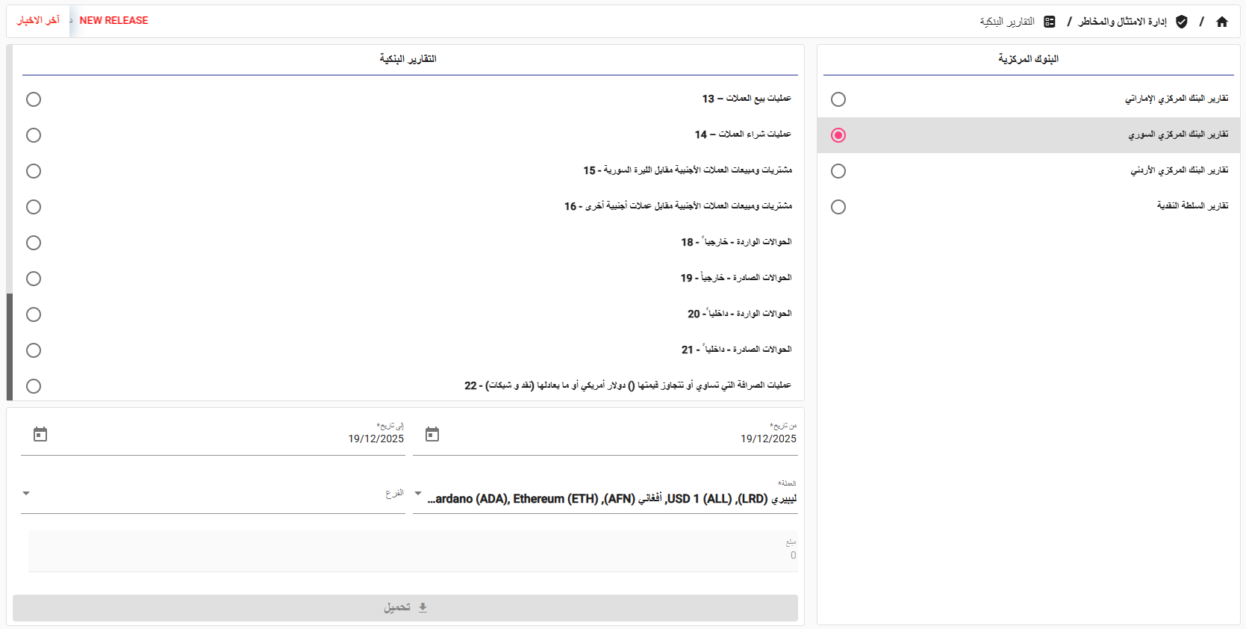Open 'التقارير البنكية' breadcrumb item
1246x629 pixels.
pyautogui.click(x=1006, y=22)
